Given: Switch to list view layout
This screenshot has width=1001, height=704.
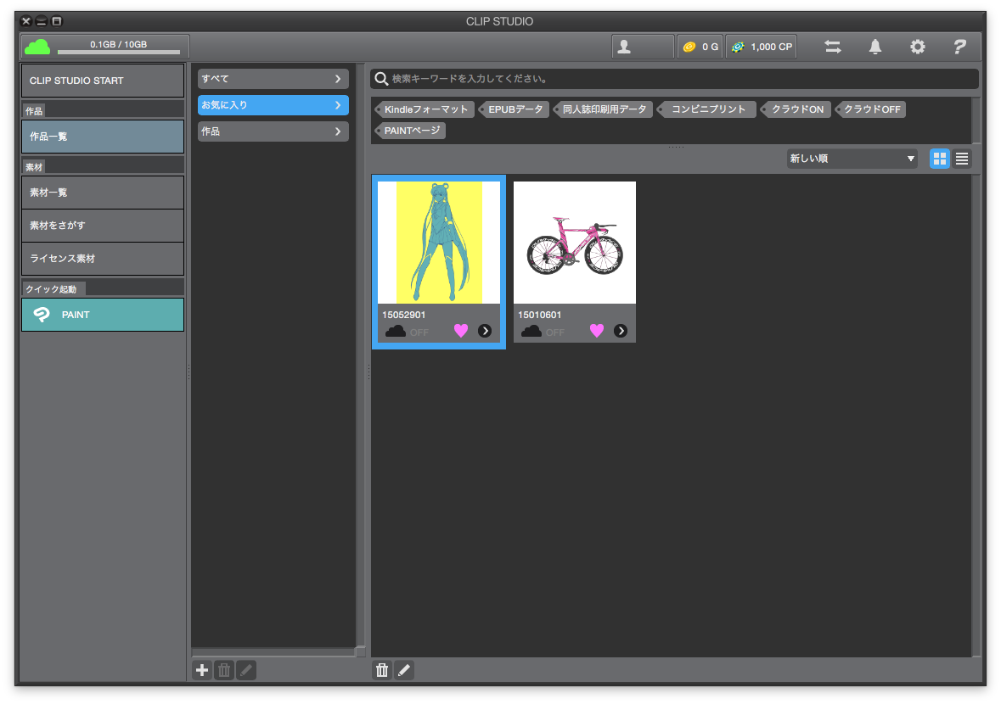Looking at the screenshot, I should coord(962,159).
